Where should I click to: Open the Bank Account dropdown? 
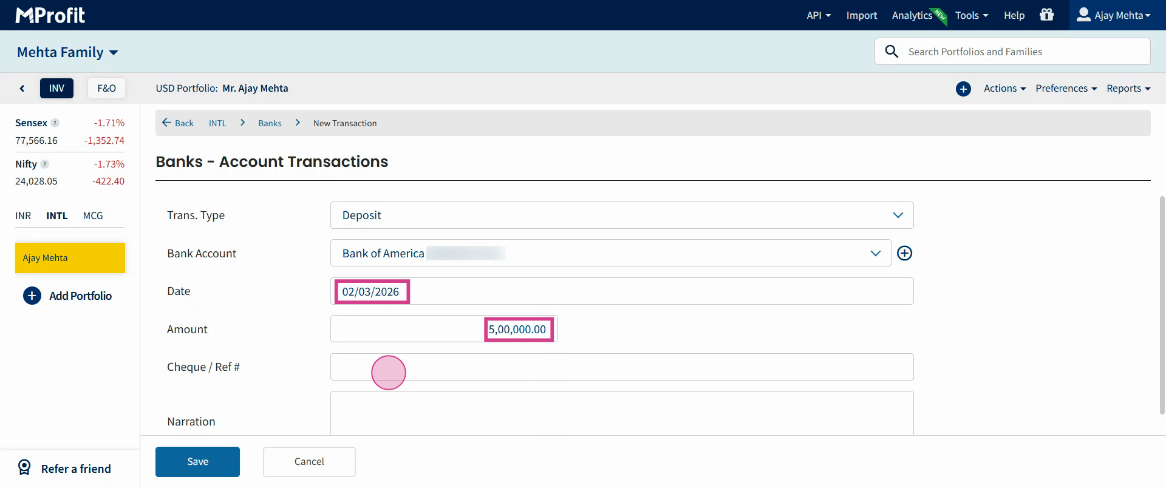610,253
